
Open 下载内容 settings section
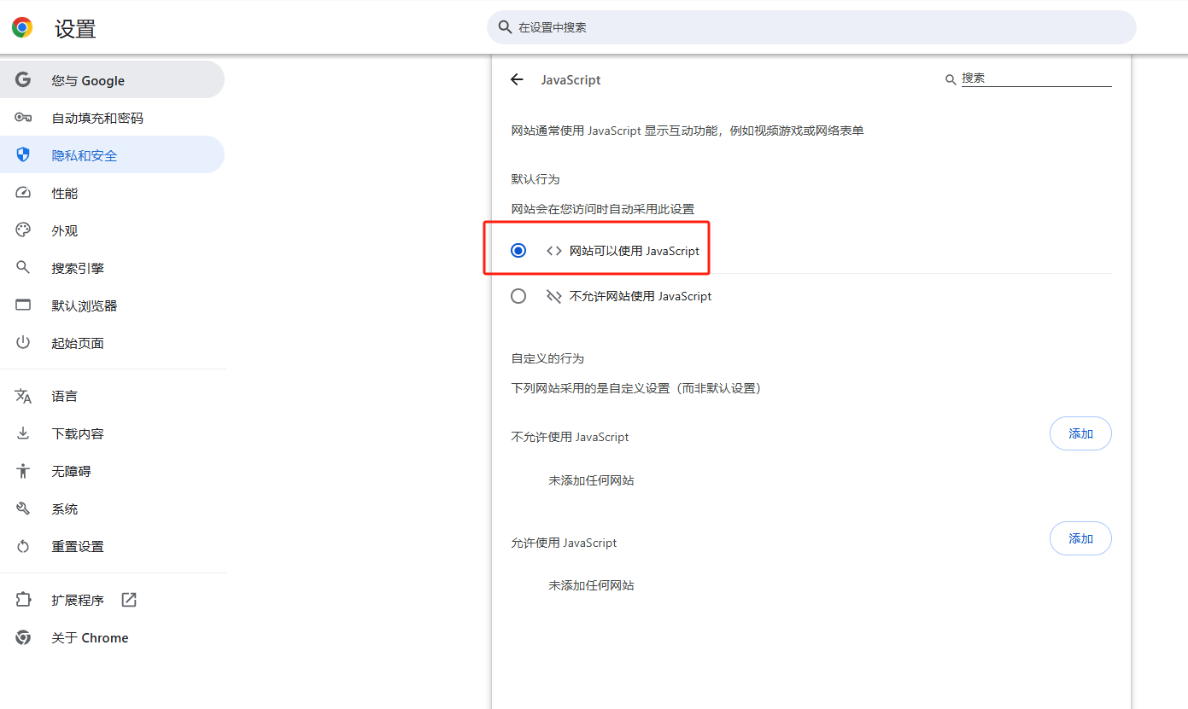[x=112, y=433]
